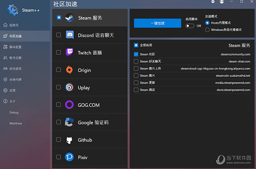Enable the Steam 图片 checkbox
The height and width of the screenshot is (169, 256).
(x=136, y=76)
